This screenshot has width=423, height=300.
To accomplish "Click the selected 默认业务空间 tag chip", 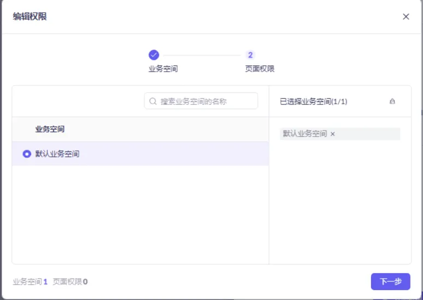I will click(304, 134).
